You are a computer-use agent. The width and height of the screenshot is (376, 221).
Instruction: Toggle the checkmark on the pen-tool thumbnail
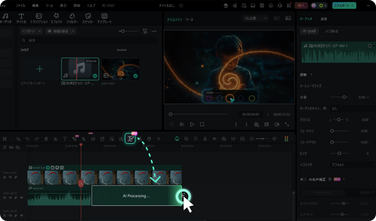[x=136, y=76]
